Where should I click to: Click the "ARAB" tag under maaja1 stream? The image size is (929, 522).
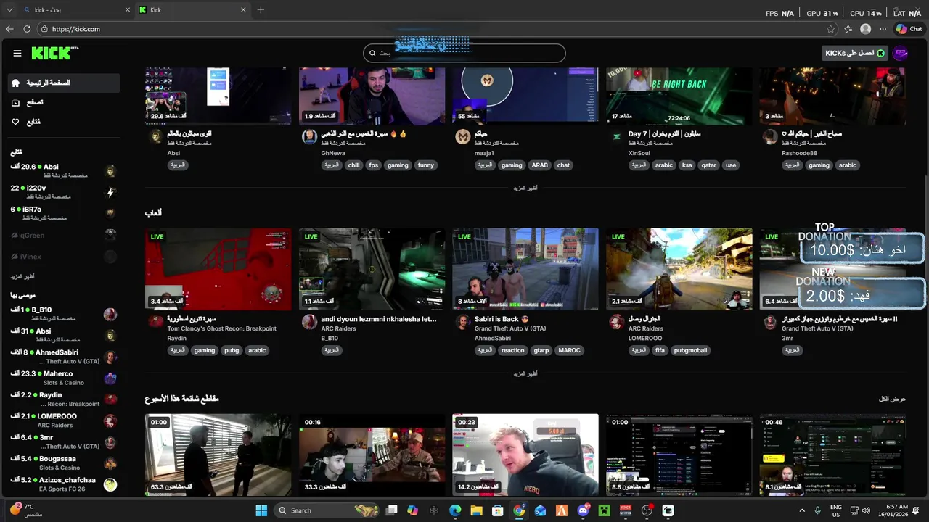(539, 165)
